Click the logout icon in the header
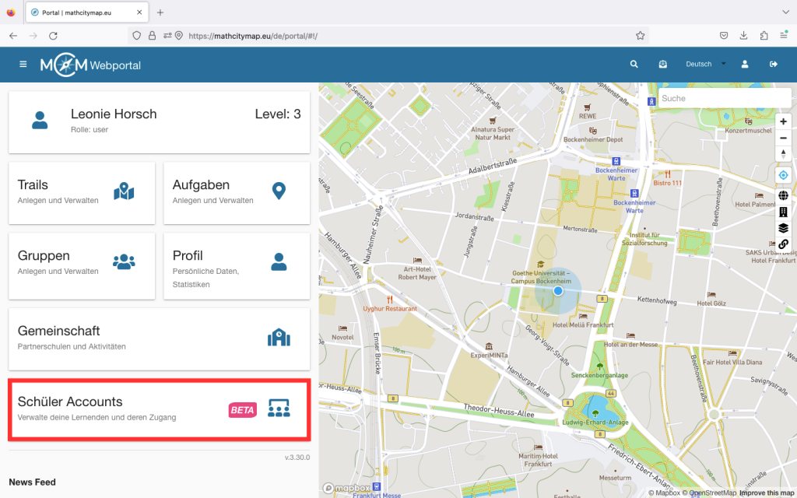This screenshot has width=797, height=498. pyautogui.click(x=774, y=65)
